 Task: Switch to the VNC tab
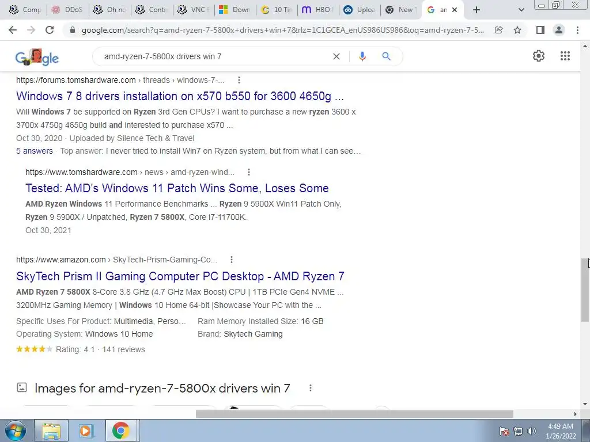pyautogui.click(x=194, y=10)
